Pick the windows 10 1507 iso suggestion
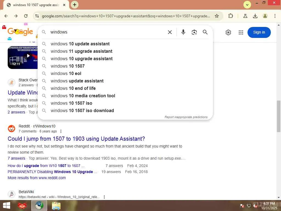Image resolution: width=281 pixels, height=211 pixels. pos(125,103)
